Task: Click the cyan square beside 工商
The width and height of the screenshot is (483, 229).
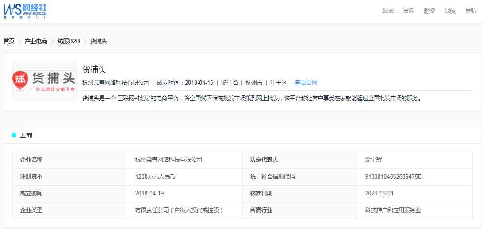Action: point(14,135)
